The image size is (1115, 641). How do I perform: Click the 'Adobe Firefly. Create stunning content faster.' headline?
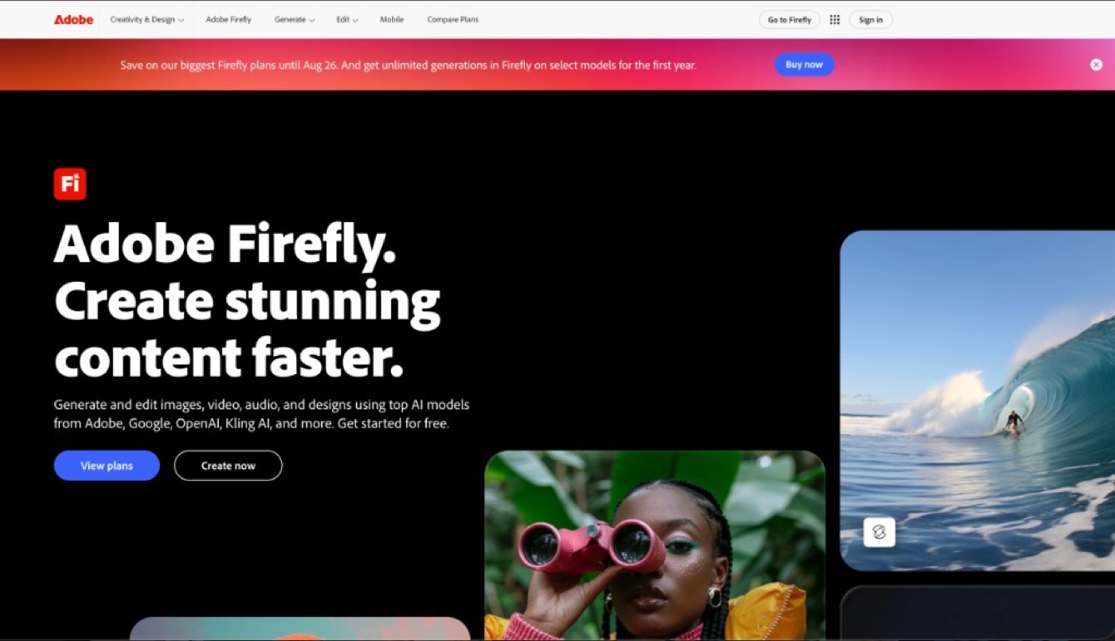(247, 300)
